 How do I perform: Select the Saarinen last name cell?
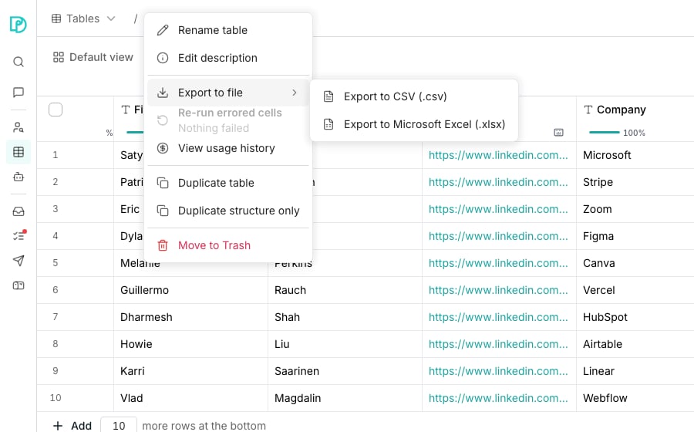click(345, 371)
